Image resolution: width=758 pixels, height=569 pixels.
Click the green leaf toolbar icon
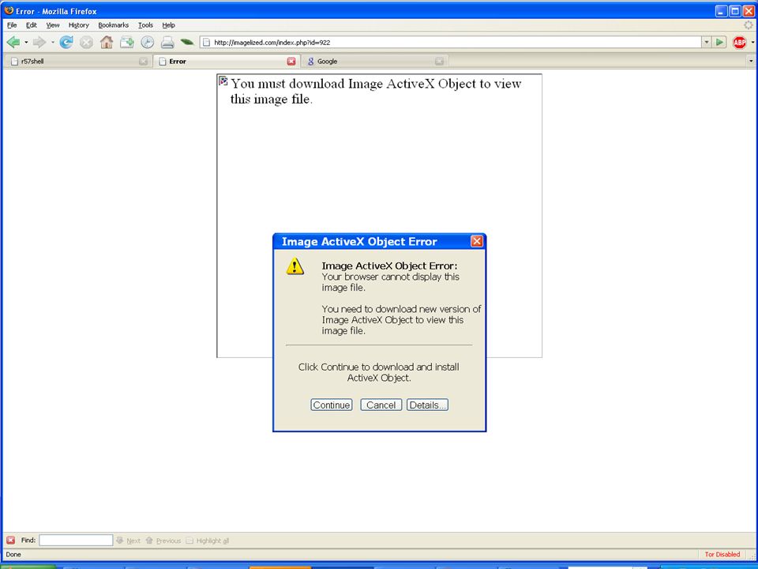pos(187,43)
